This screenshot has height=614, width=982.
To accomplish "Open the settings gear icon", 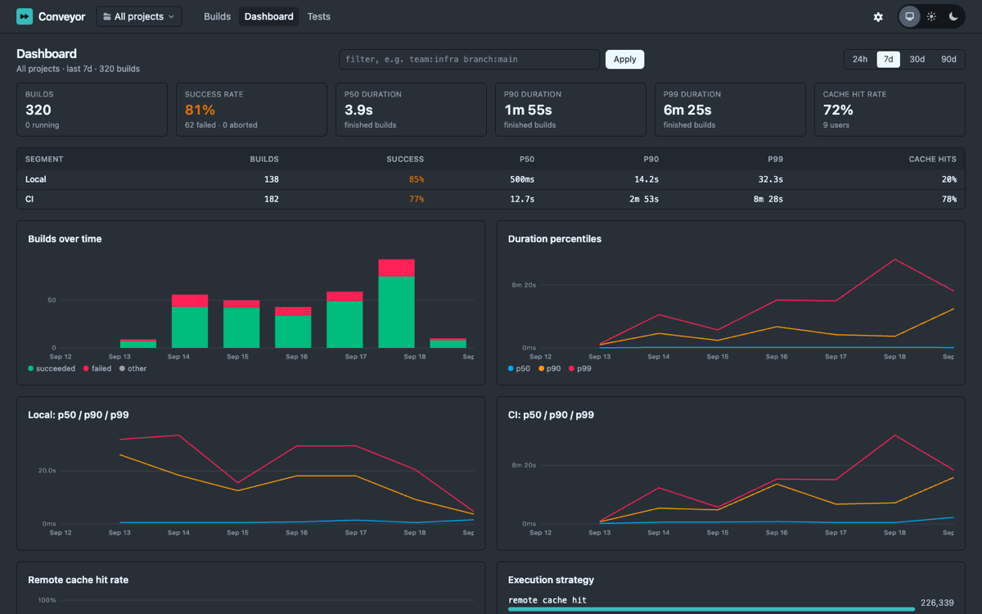I will pyautogui.click(x=878, y=16).
